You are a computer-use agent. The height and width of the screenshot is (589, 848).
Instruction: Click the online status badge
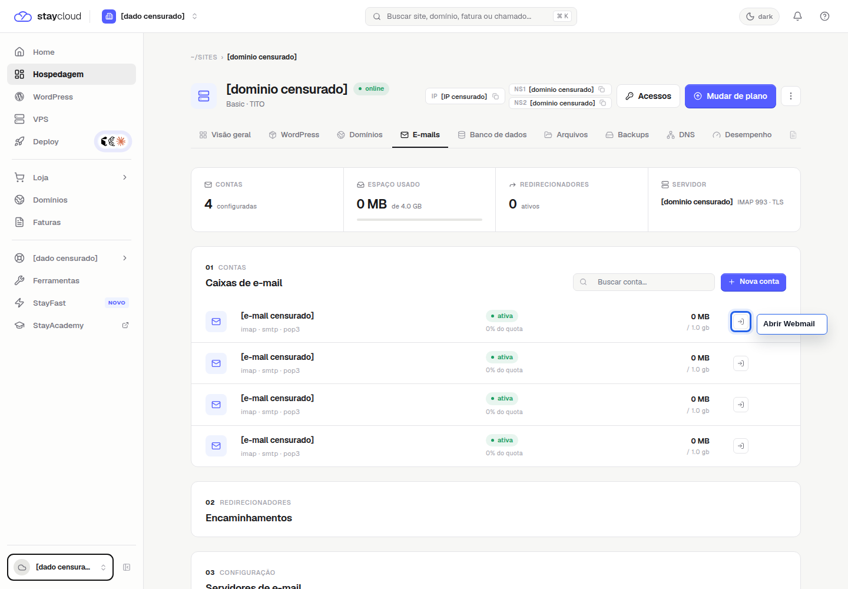(371, 89)
